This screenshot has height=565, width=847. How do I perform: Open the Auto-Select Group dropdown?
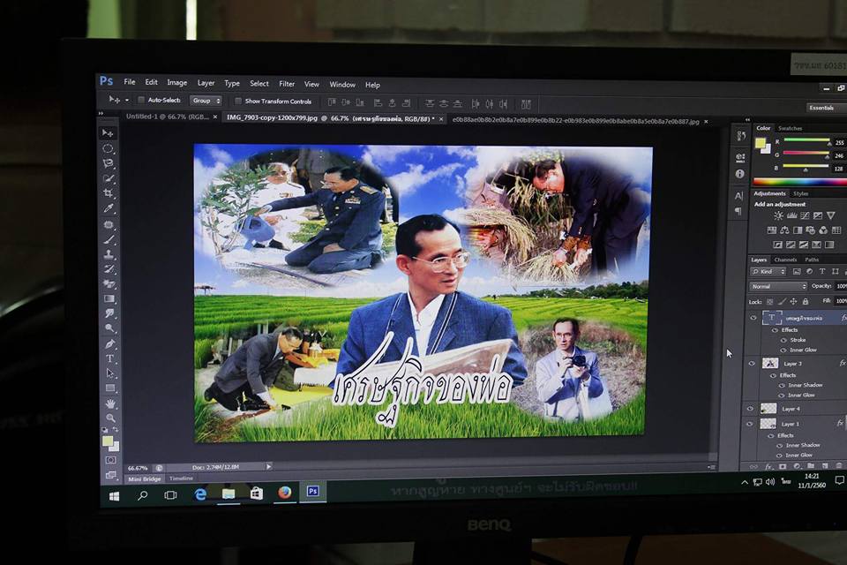point(206,101)
